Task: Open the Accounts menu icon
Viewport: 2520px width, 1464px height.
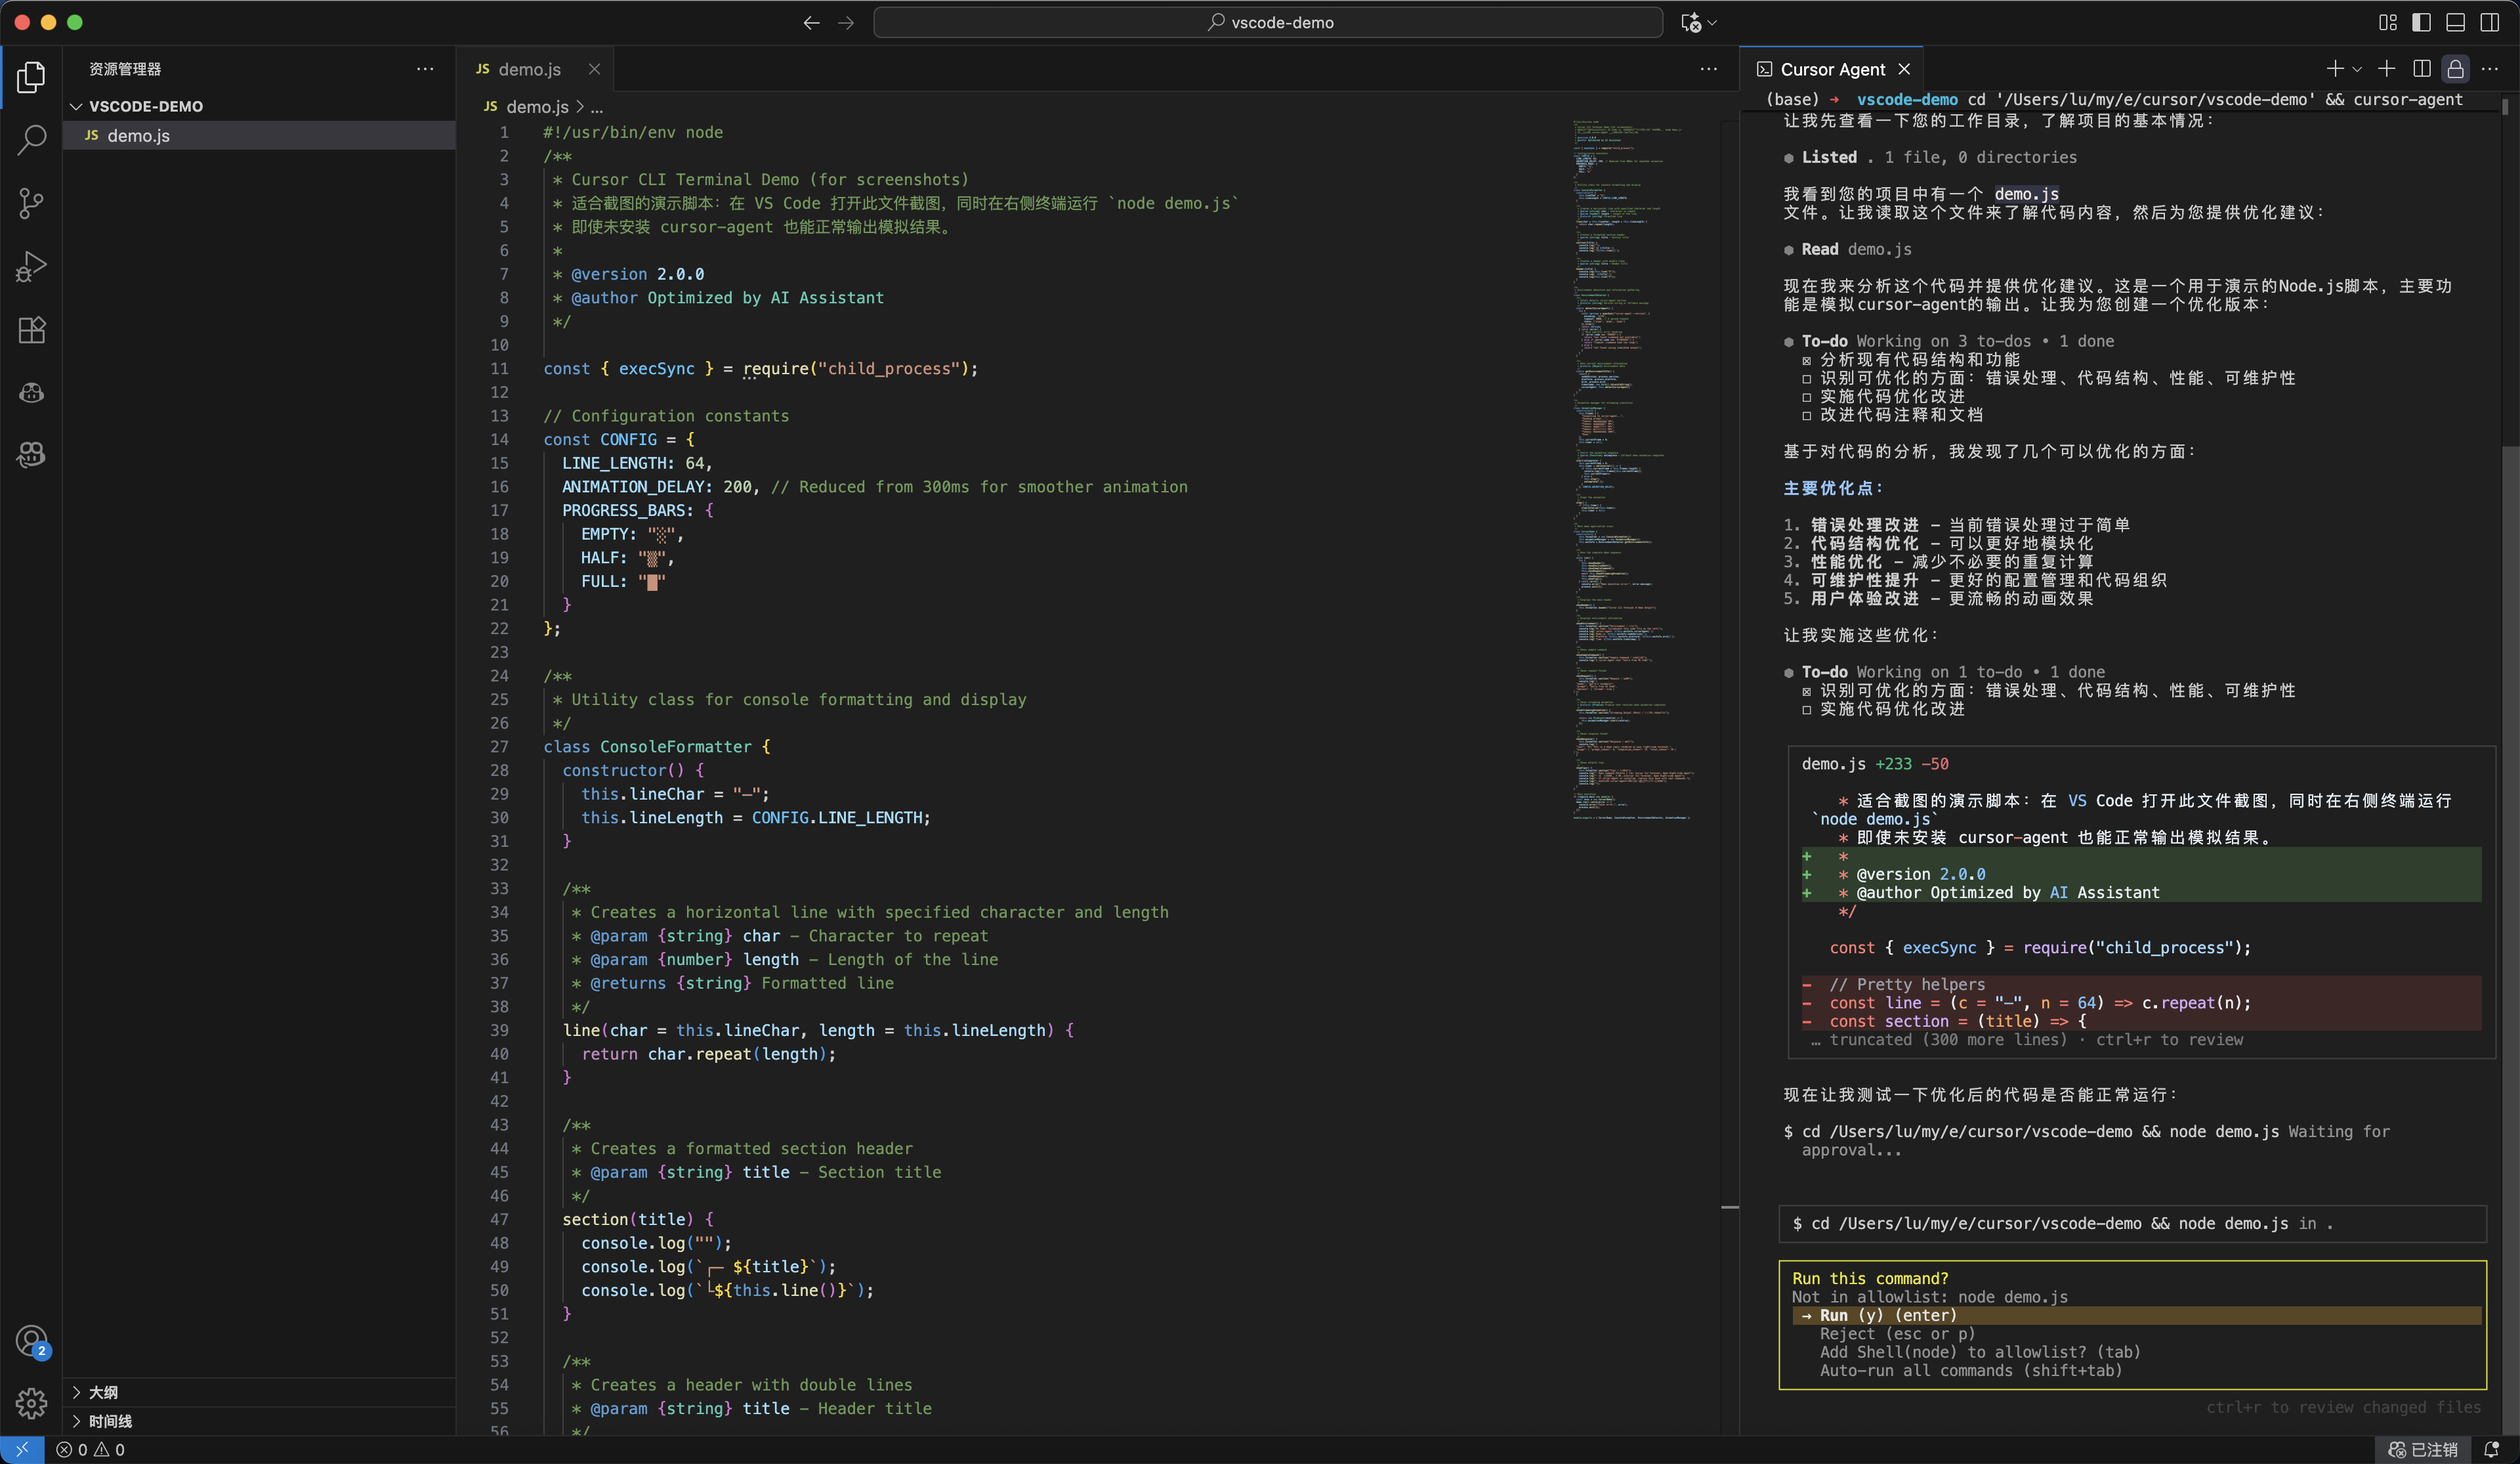Action: pos(31,1341)
